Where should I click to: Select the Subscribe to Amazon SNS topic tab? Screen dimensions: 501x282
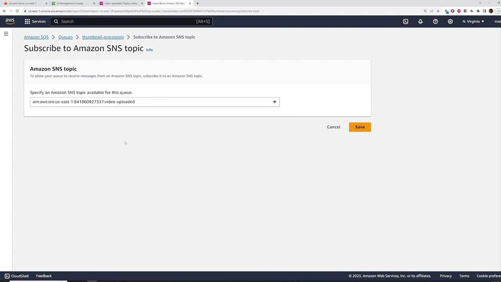click(169, 3)
